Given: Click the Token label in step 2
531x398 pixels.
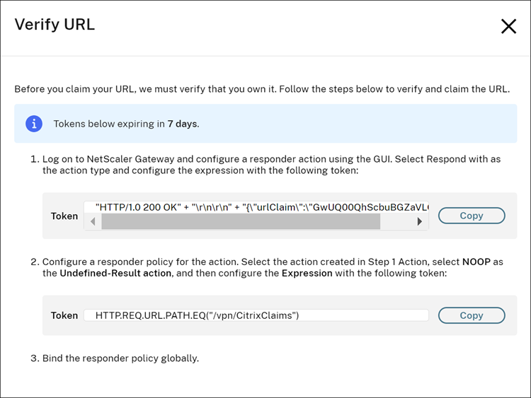Looking at the screenshot, I should 64,315.
